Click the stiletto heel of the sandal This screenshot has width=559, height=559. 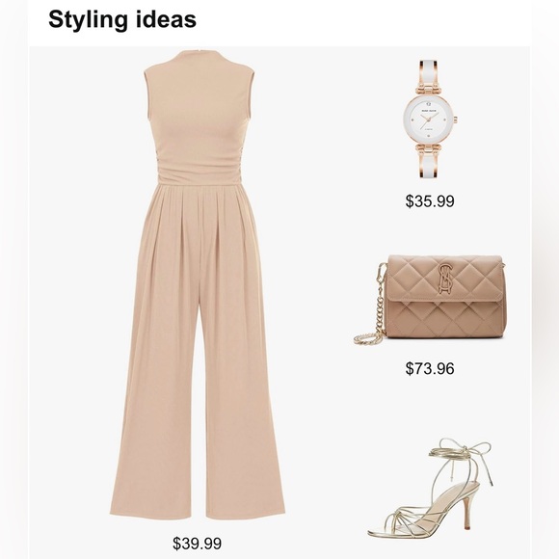[471, 508]
